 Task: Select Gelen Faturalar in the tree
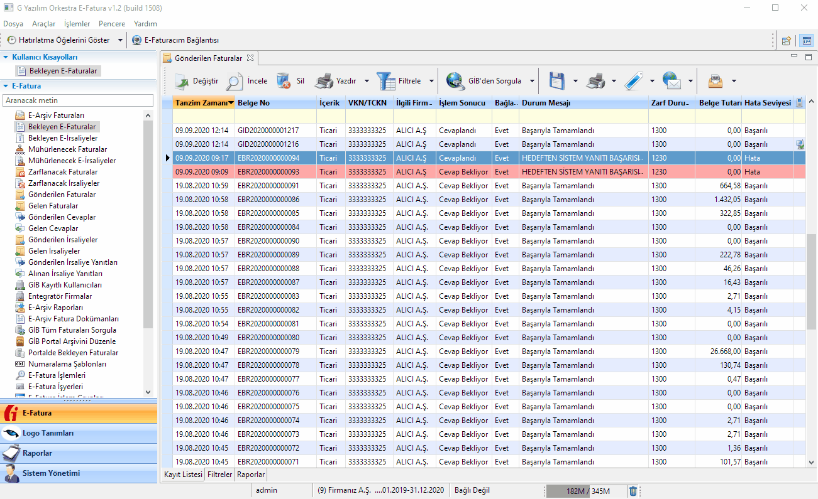(53, 206)
